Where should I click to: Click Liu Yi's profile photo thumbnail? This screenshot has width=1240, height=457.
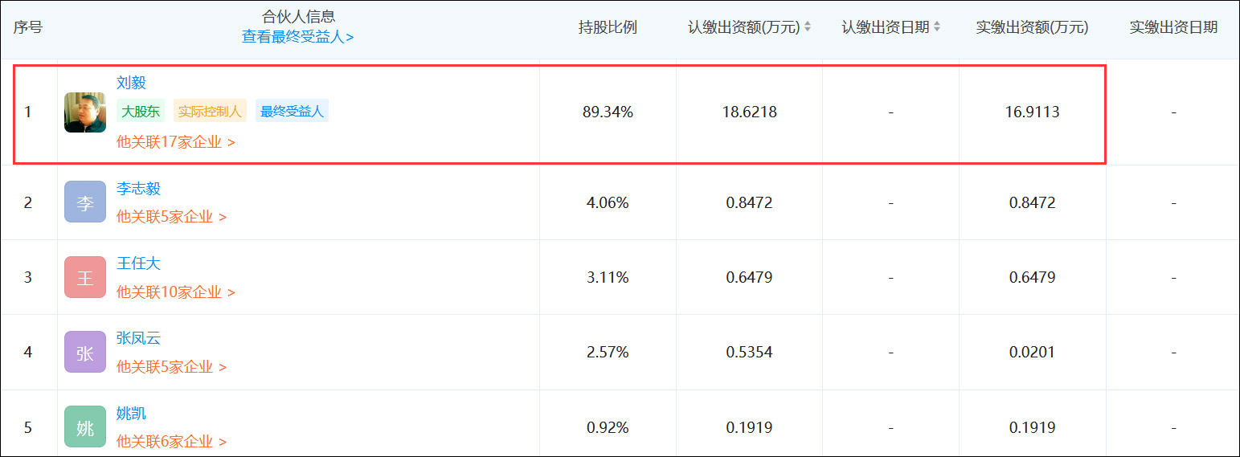(85, 112)
